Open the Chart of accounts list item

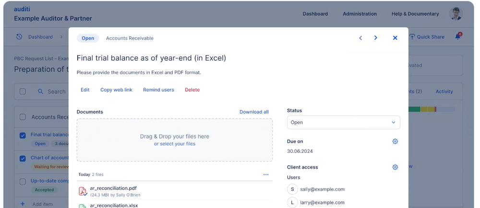click(x=49, y=158)
